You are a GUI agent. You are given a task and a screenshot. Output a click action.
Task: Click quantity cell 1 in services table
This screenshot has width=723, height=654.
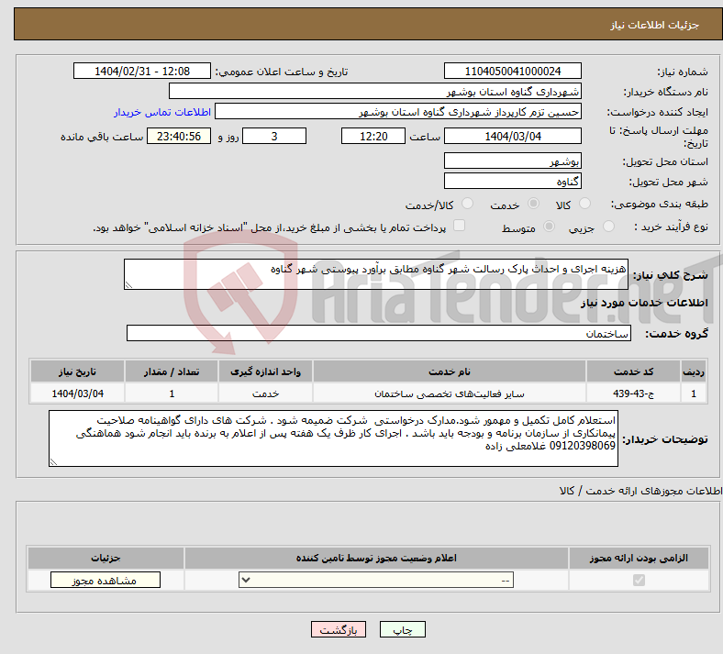(x=172, y=394)
